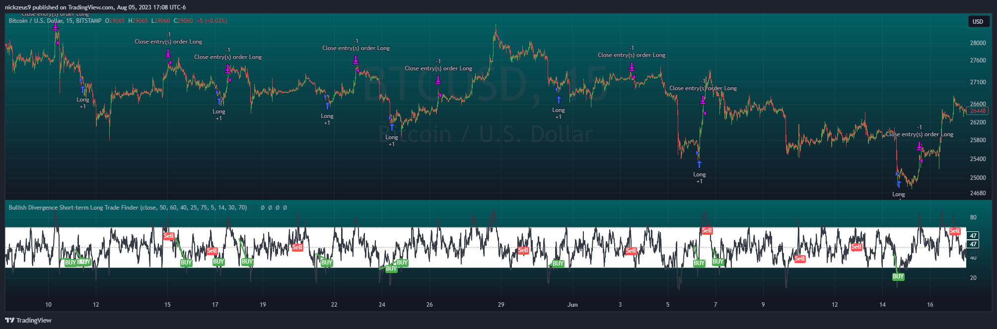Click the Jun label on time axis
Viewport: 997px width, 329px height.
pos(572,305)
